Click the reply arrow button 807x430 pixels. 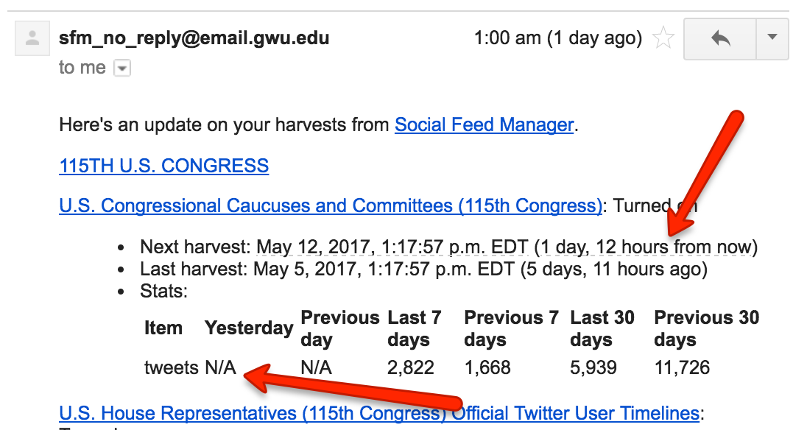click(720, 38)
